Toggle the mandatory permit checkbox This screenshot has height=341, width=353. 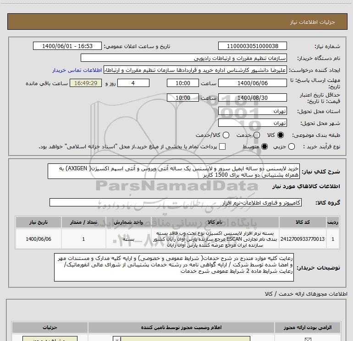pos(308,340)
